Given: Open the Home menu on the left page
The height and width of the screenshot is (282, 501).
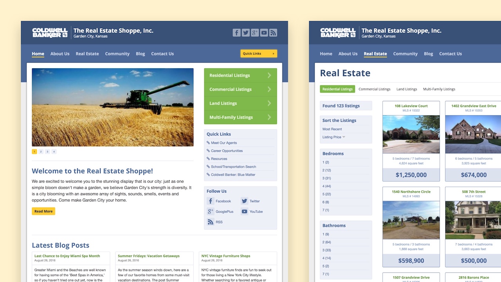Looking at the screenshot, I should (38, 54).
